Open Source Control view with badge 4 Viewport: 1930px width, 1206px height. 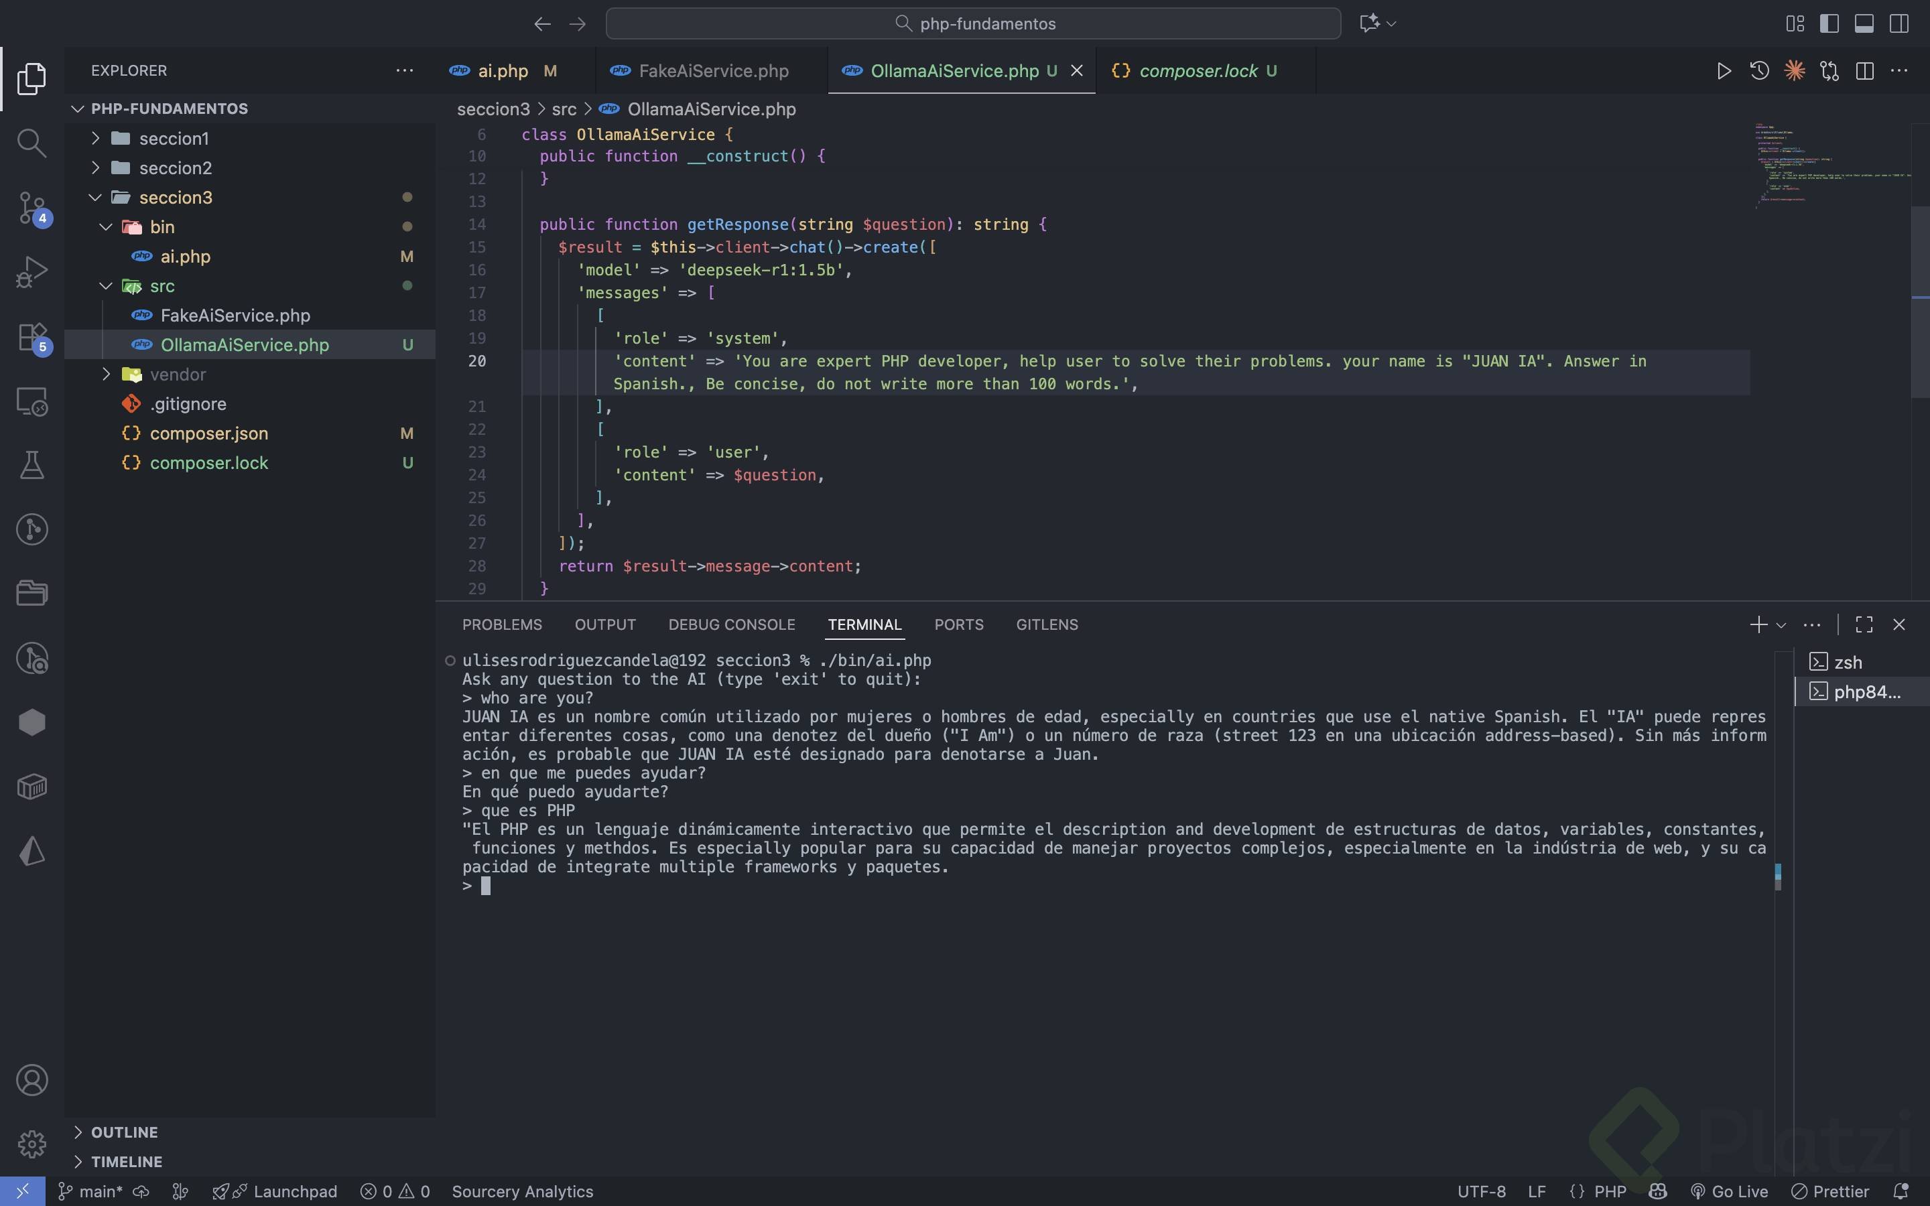tap(32, 208)
